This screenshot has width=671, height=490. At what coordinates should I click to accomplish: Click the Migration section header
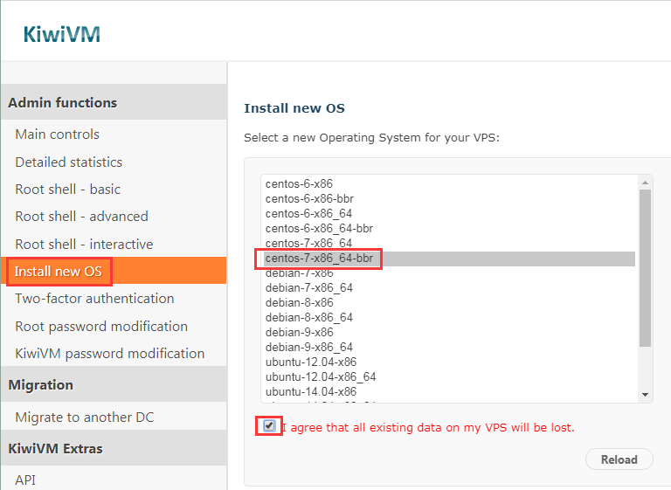coord(114,384)
